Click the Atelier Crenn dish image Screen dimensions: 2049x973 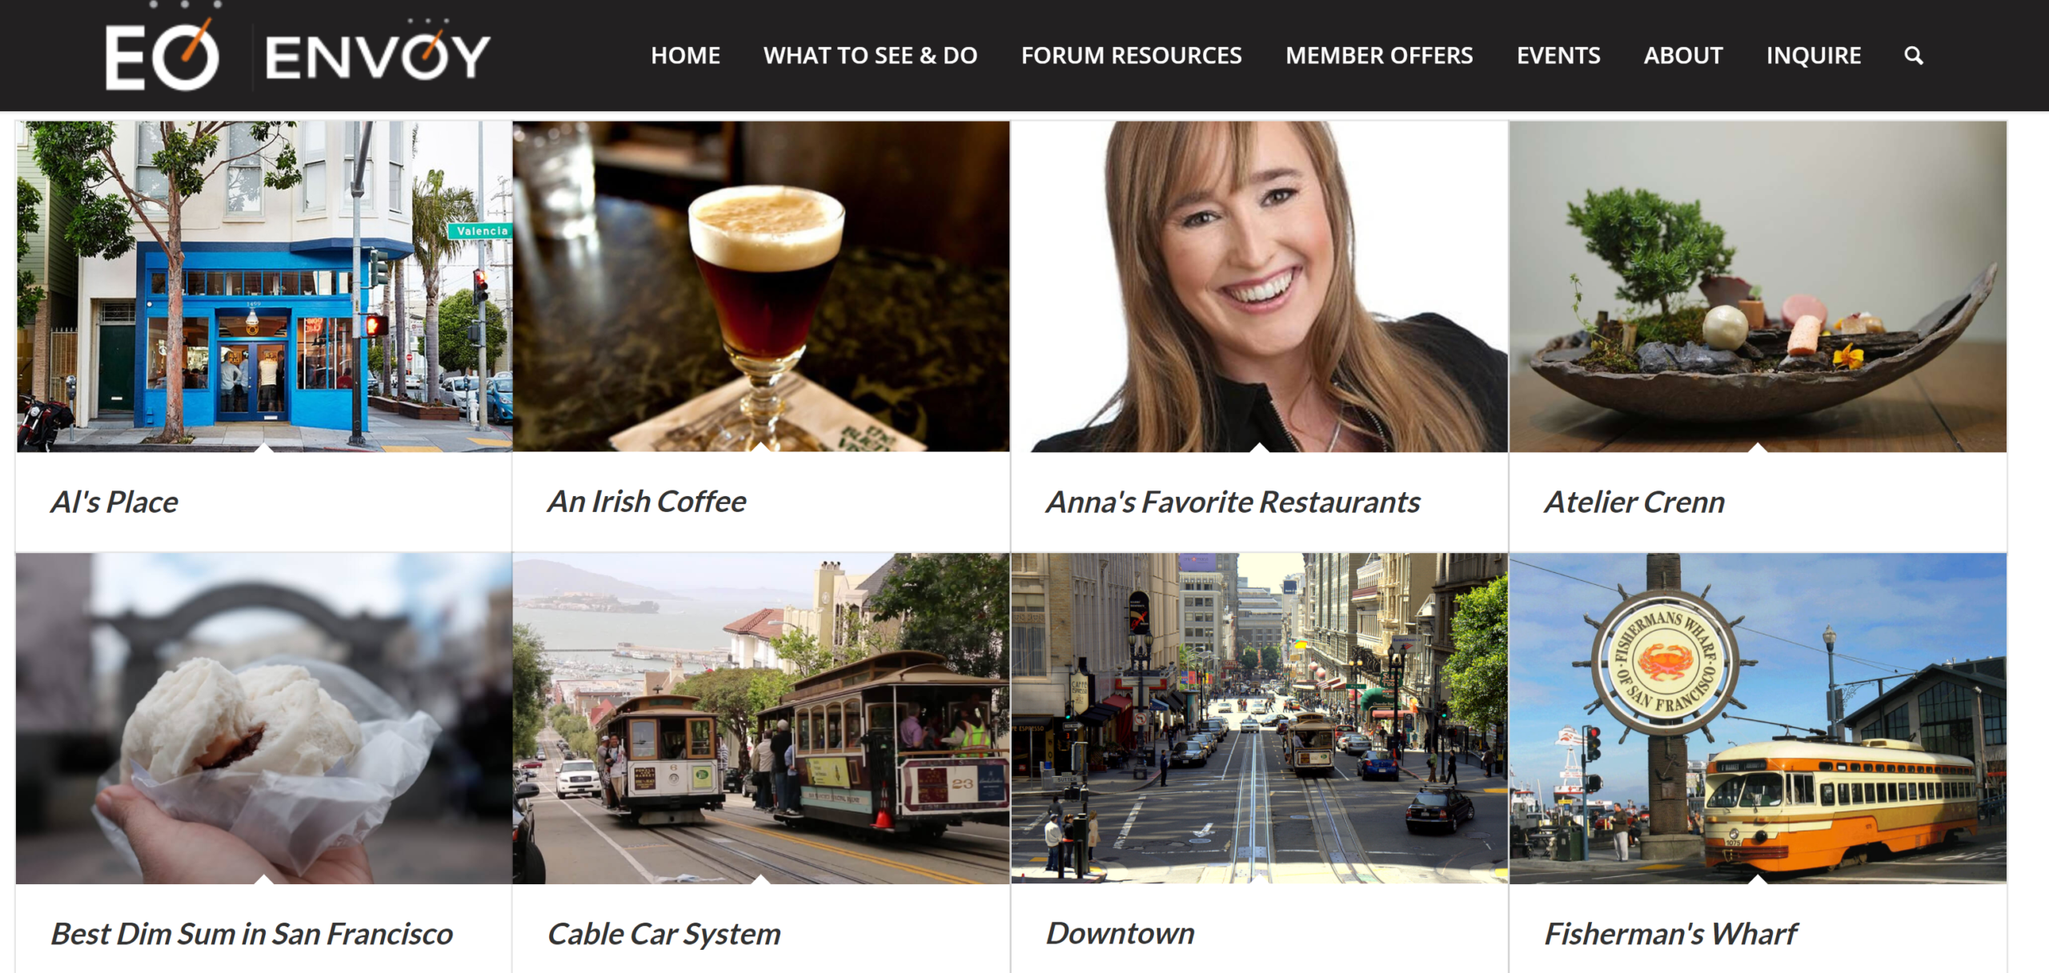point(1758,286)
